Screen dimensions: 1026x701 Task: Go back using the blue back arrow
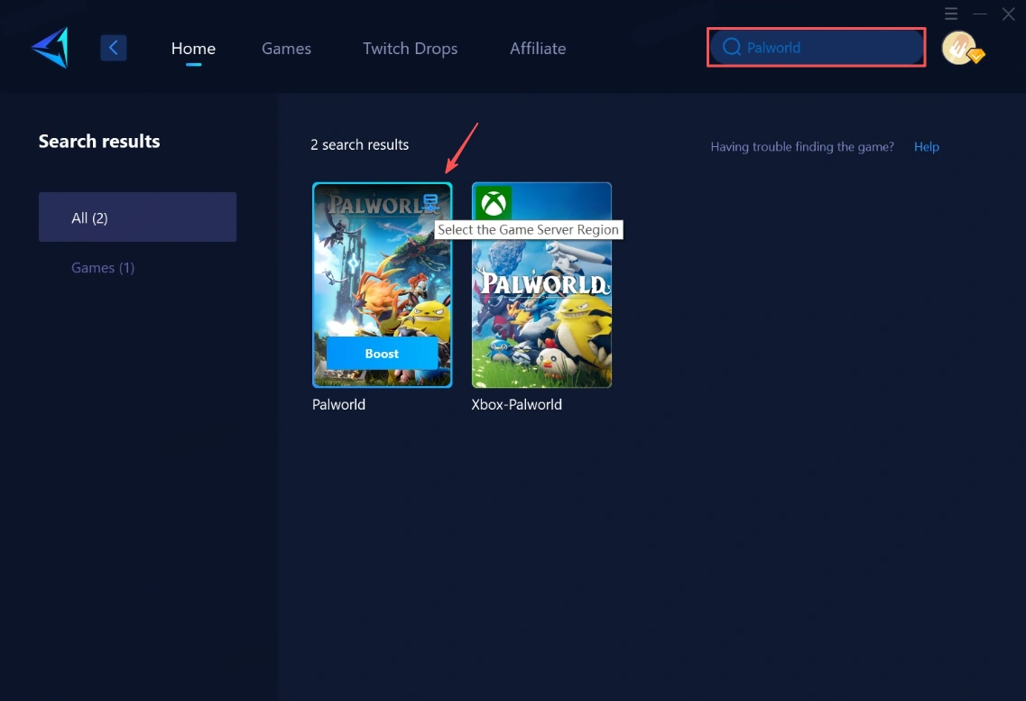113,47
